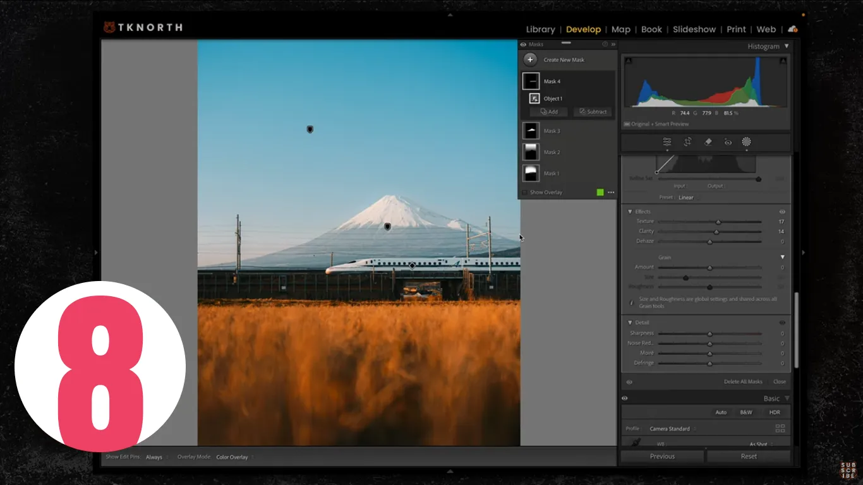Collapse the right panel side arrow

(804, 253)
